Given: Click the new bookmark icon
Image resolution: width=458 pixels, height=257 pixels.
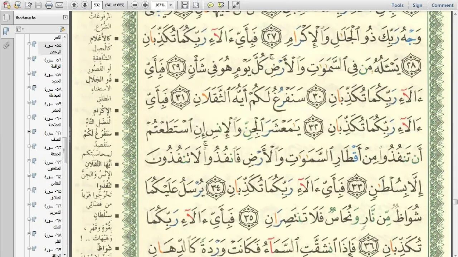Looking at the screenshot, I should (x=62, y=29).
